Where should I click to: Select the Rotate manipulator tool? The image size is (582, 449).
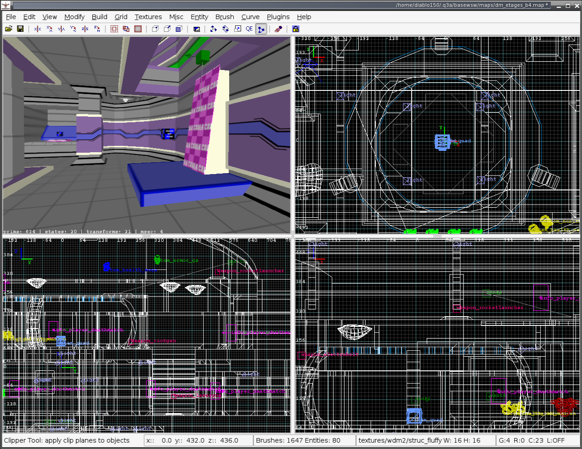click(x=226, y=29)
